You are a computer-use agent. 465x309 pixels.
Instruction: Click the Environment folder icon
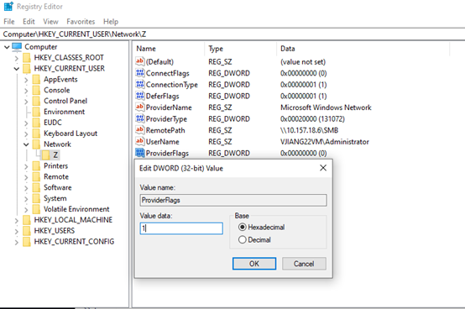[x=36, y=112]
